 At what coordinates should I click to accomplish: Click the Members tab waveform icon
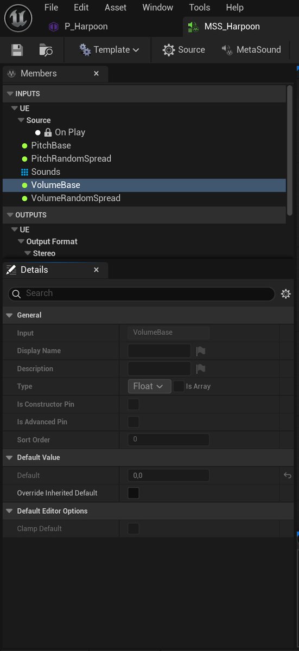(x=11, y=73)
